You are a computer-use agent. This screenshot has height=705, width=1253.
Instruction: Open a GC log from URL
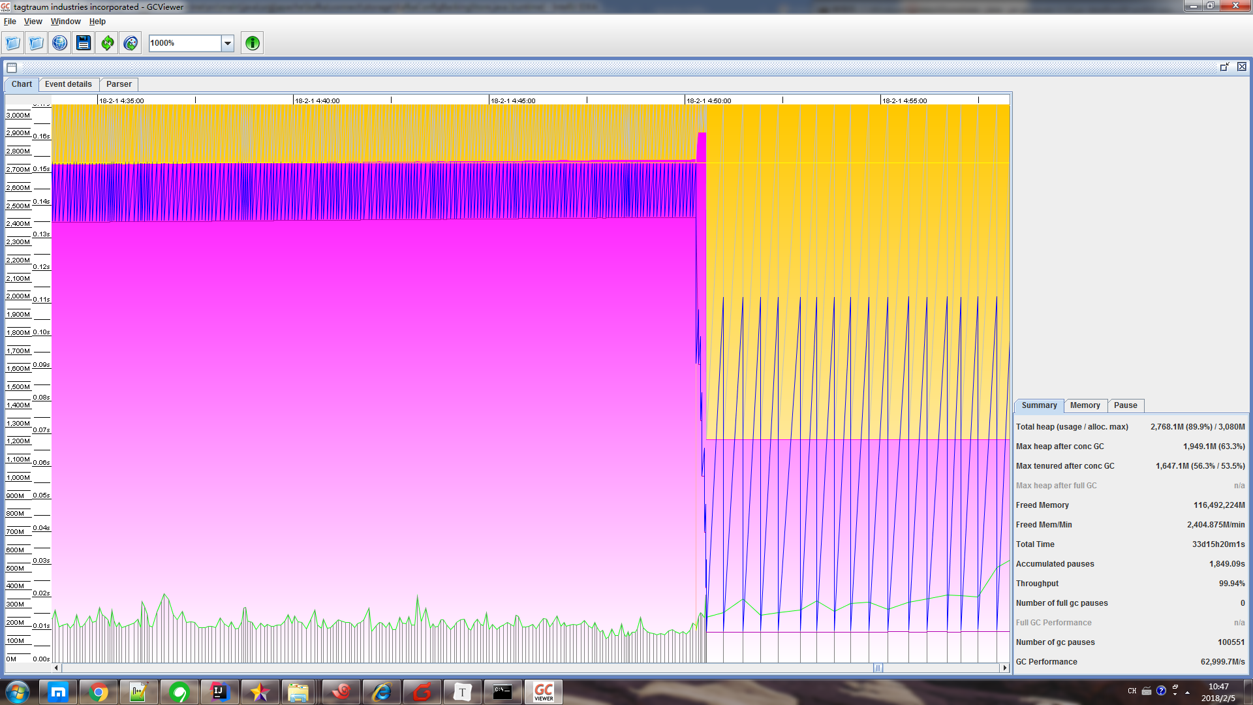coord(58,42)
